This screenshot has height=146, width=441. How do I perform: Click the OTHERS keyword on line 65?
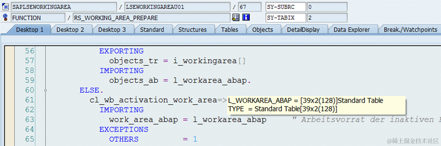(x=124, y=139)
